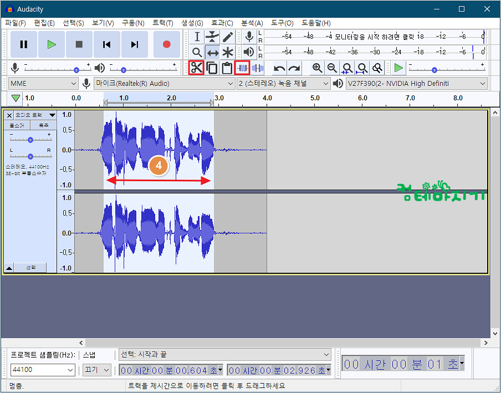Click the Trim audio icon

(242, 68)
